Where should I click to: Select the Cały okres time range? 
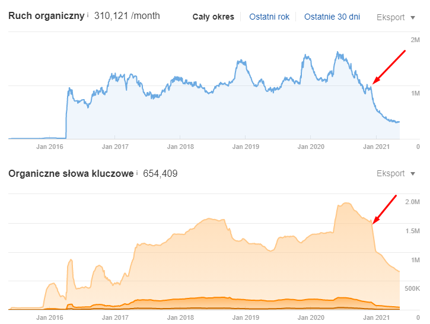[214, 17]
